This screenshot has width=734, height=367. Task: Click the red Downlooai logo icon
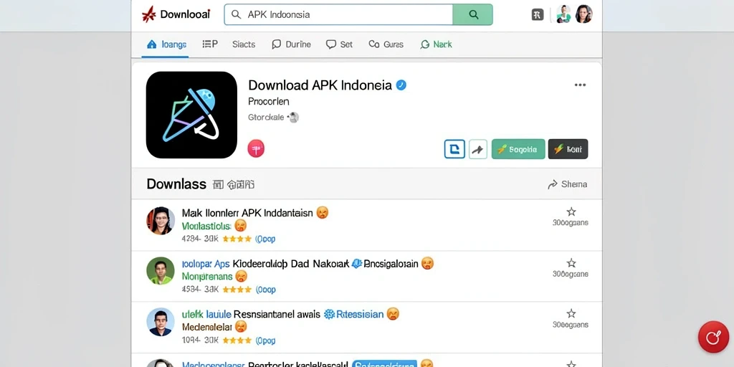148,14
